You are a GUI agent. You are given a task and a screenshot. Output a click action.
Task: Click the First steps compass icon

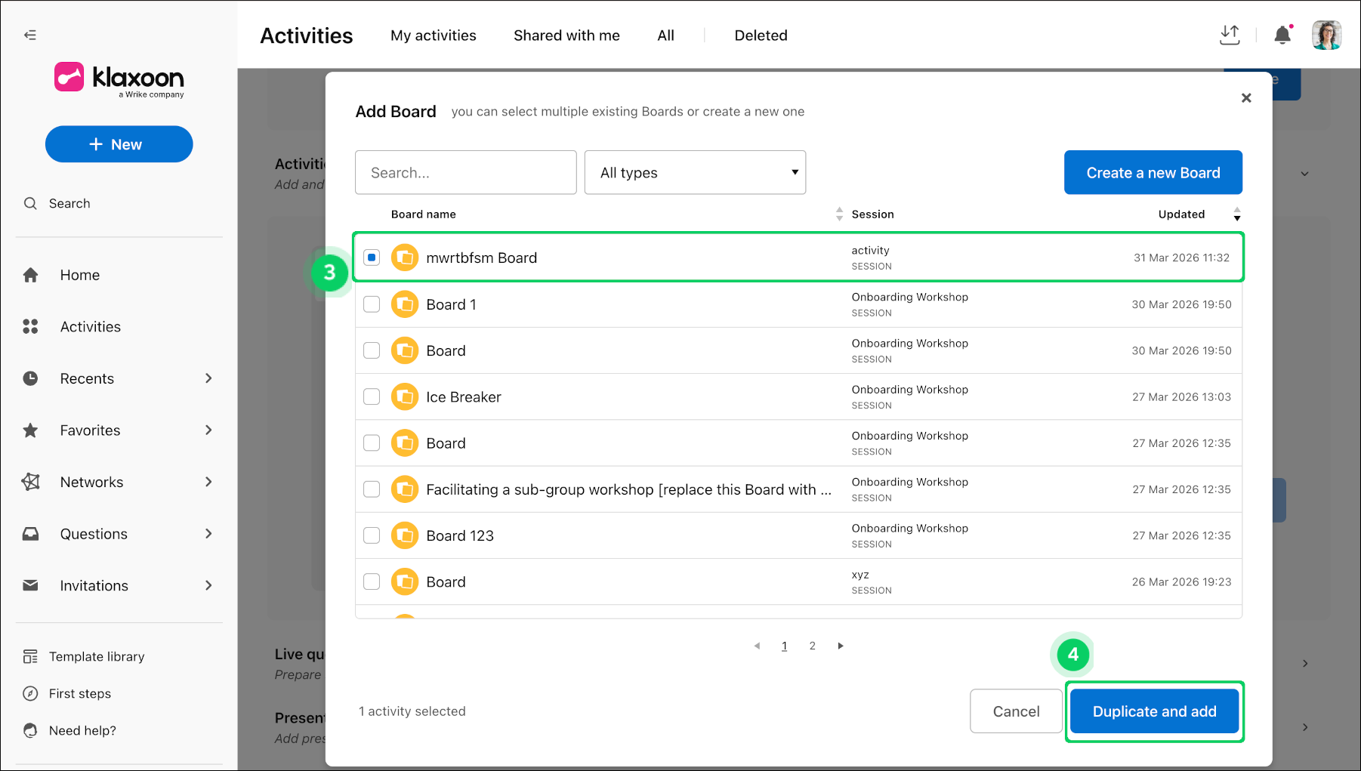[x=30, y=693]
